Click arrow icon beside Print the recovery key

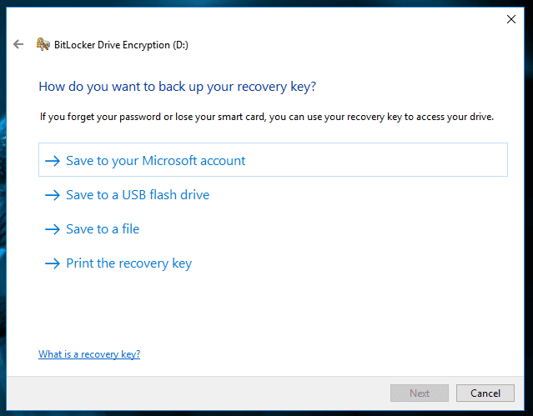(53, 263)
